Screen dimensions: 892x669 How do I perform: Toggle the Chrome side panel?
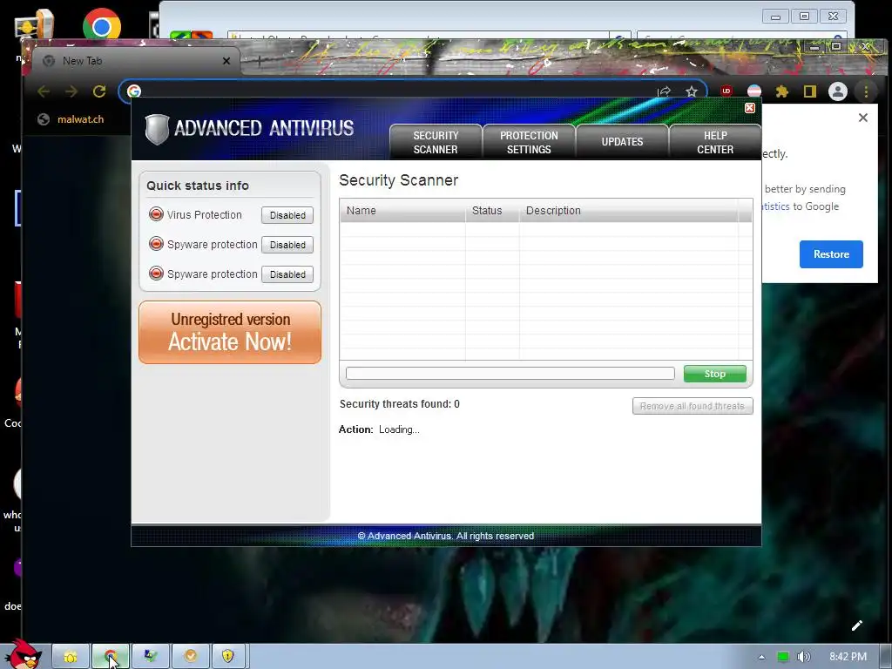point(810,91)
